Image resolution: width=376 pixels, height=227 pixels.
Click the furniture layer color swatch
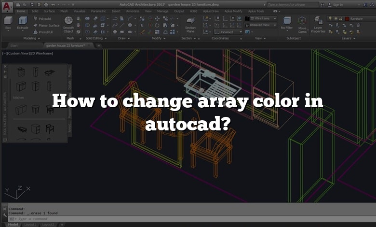tap(347, 18)
